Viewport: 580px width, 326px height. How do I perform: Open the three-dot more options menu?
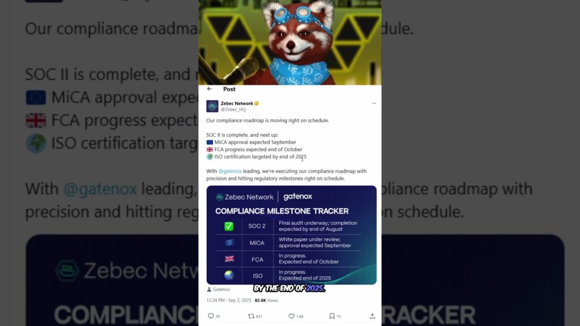coord(374,104)
